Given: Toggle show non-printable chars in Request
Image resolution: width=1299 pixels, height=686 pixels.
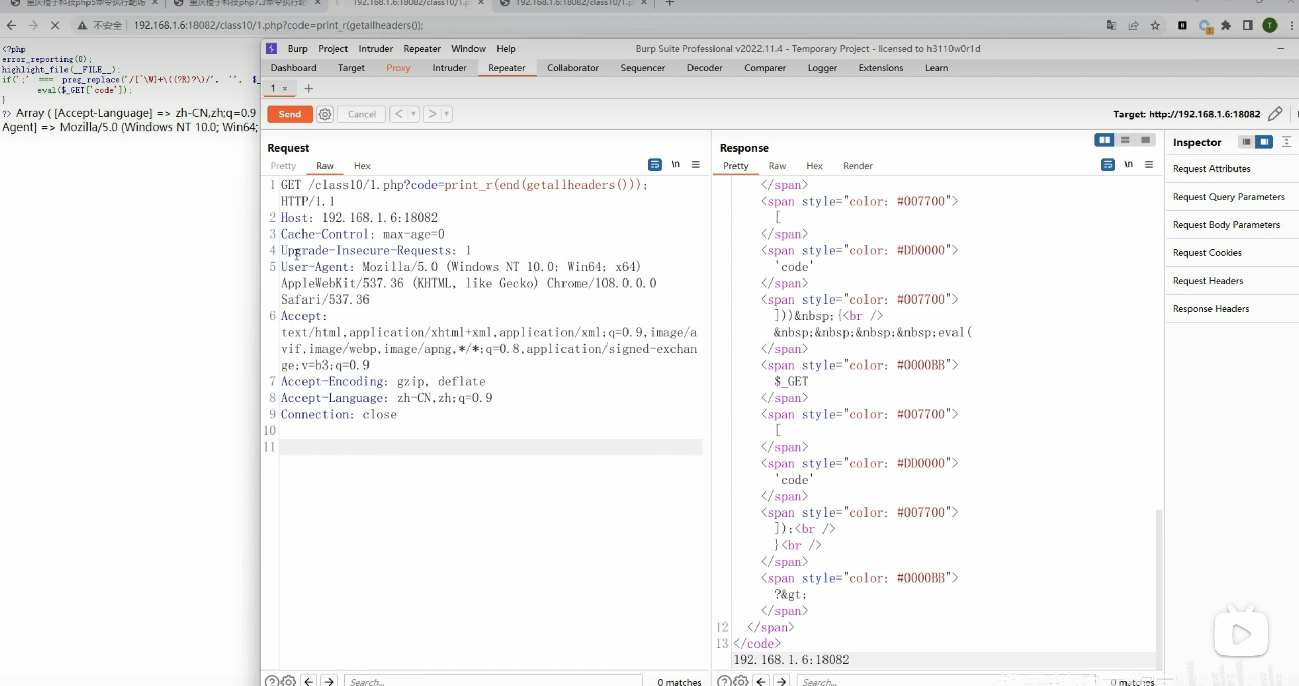Looking at the screenshot, I should pos(676,165).
